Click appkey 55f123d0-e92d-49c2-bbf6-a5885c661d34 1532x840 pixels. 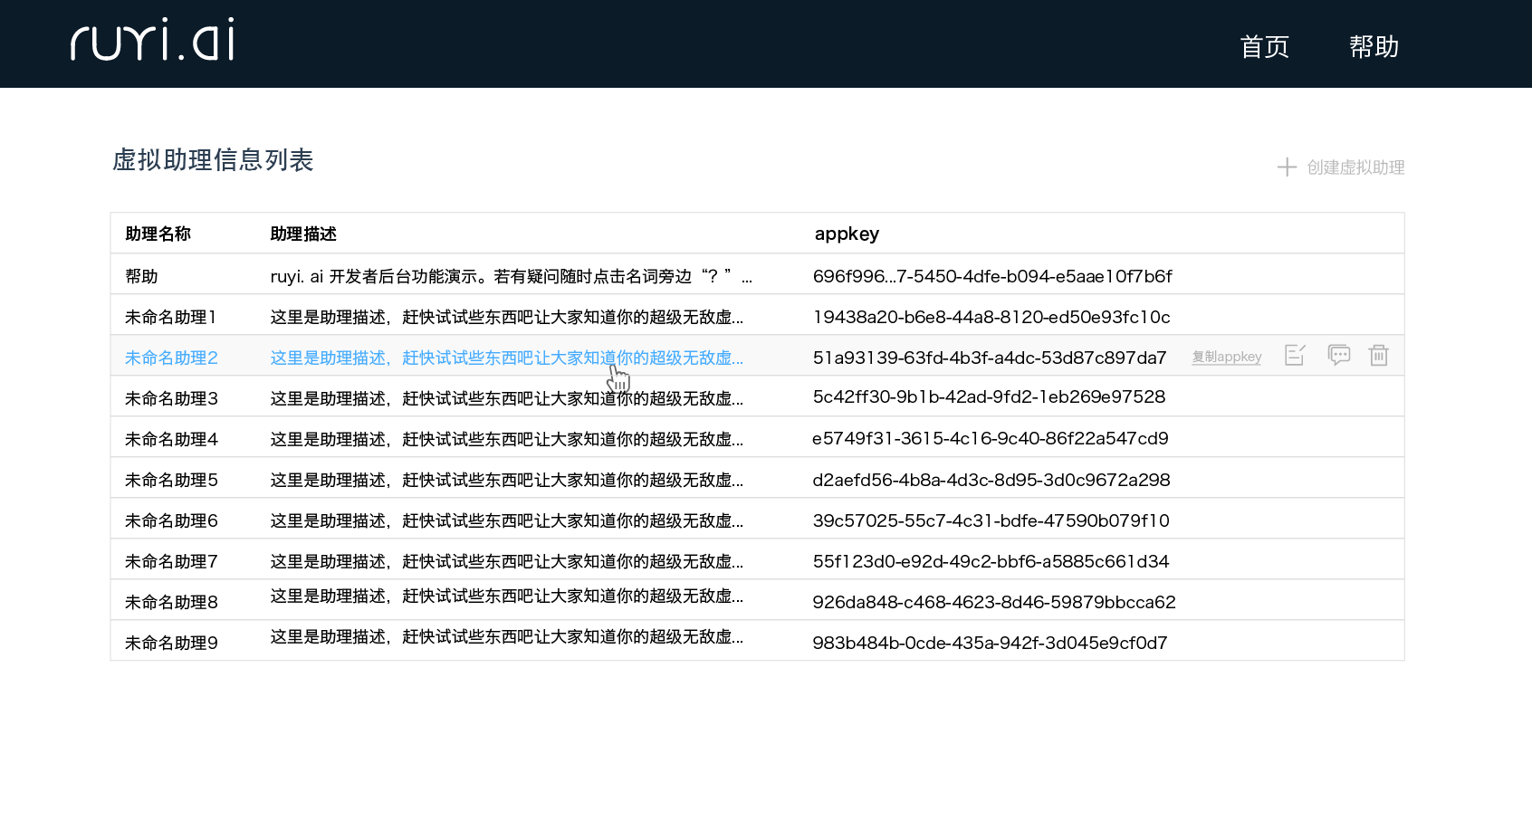(x=991, y=561)
